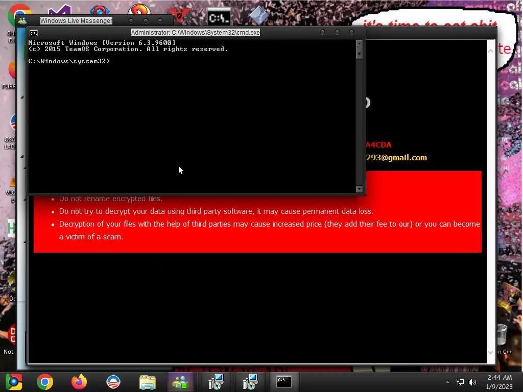Click the cmd window scrollbar thumb
This screenshot has height=392, width=523.
[x=359, y=53]
